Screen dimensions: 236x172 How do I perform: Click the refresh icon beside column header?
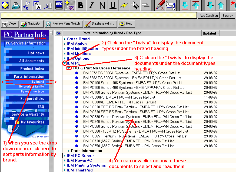tap(58, 33)
